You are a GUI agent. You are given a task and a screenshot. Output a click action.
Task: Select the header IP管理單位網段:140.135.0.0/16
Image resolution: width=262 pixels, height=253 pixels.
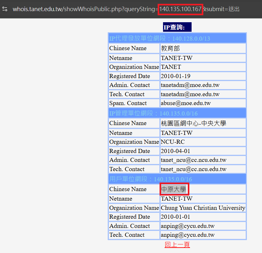click(x=177, y=113)
